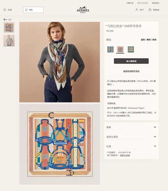Click the 查找有货的专卖店 store link
Screen dimensions: 168x191
pyautogui.click(x=131, y=71)
